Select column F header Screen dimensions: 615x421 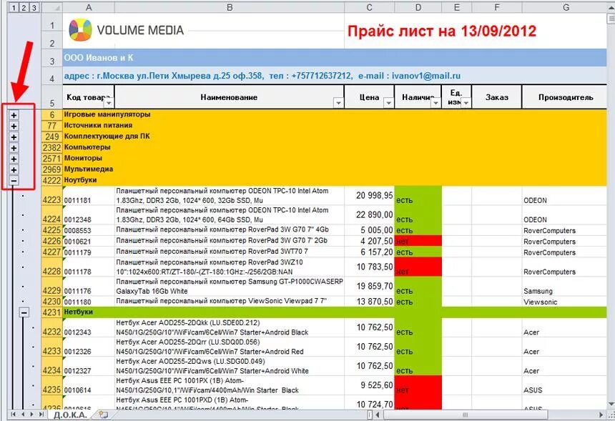point(496,7)
